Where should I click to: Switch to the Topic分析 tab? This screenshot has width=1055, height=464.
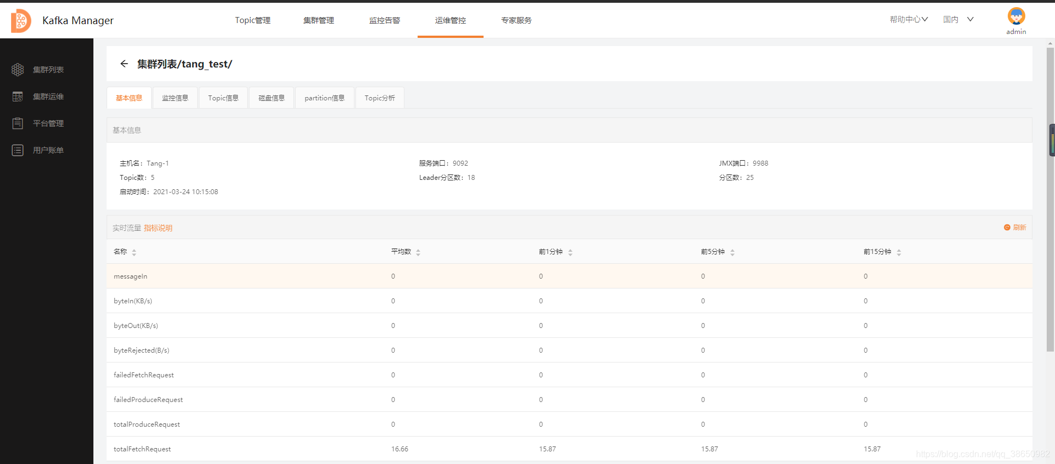(380, 98)
